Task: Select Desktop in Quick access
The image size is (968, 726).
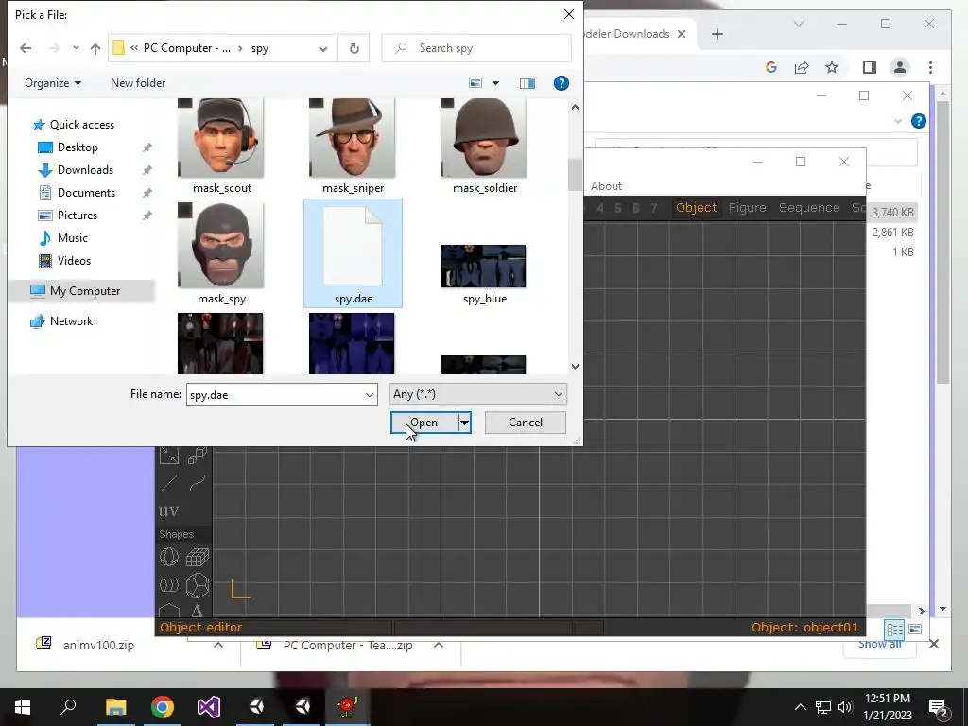Action: point(78,147)
